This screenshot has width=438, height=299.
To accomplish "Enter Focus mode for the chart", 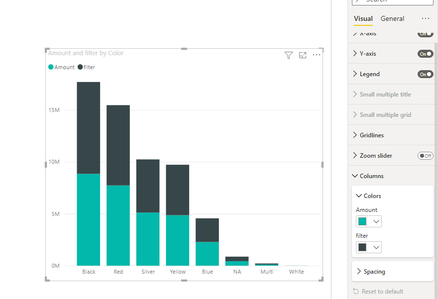I will 303,55.
